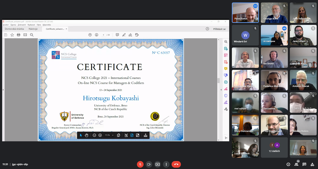Open the '12 dalších' more participants tile
318x169 pixels.
tap(274, 148)
